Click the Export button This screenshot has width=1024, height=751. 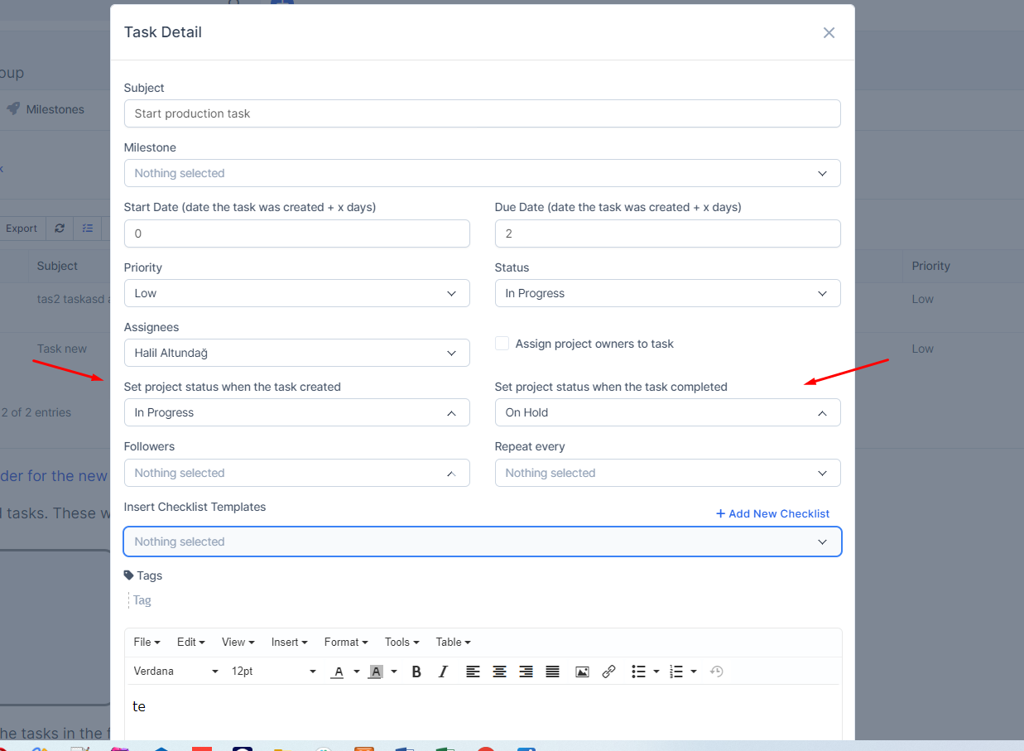point(22,228)
